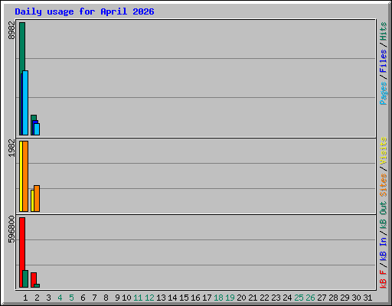
Task: Click the kB F legend label
Action: pyautogui.click(x=383, y=279)
